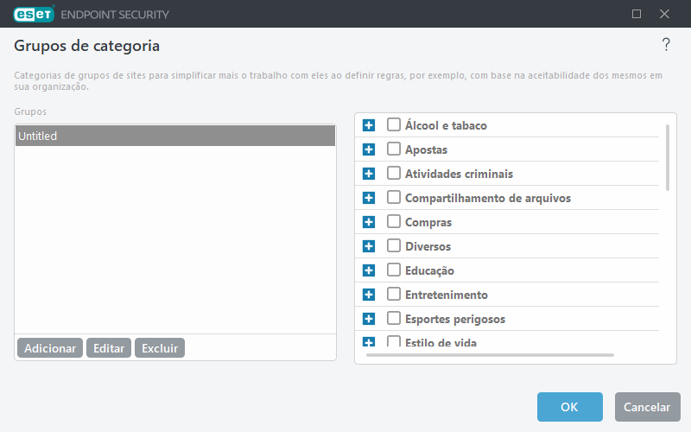Click the Cancelar button

(x=647, y=407)
